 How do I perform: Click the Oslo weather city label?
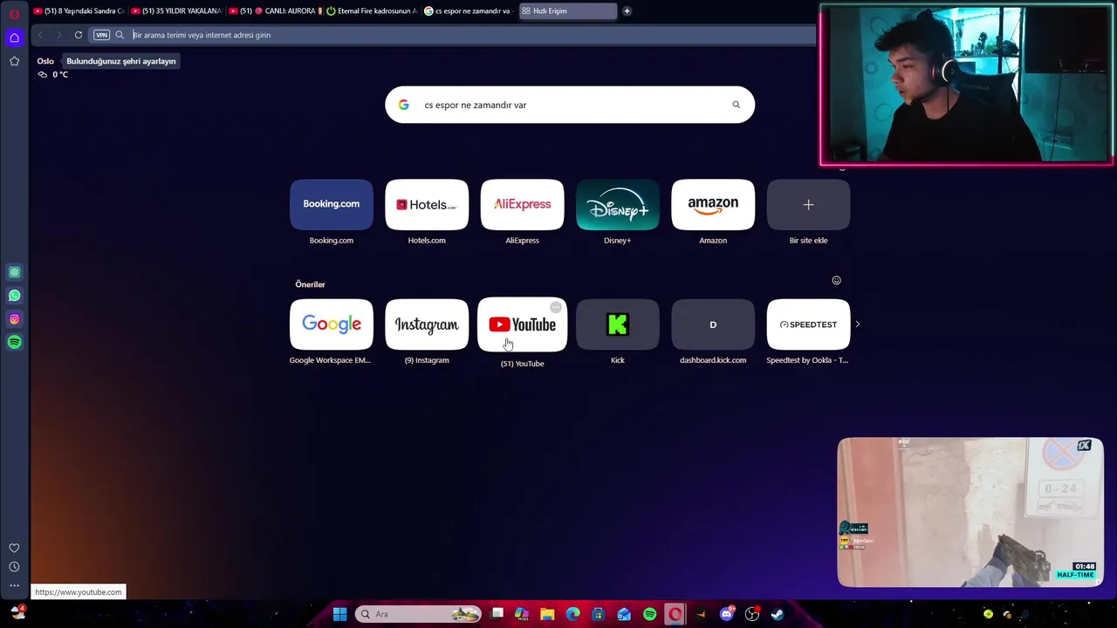click(x=45, y=61)
